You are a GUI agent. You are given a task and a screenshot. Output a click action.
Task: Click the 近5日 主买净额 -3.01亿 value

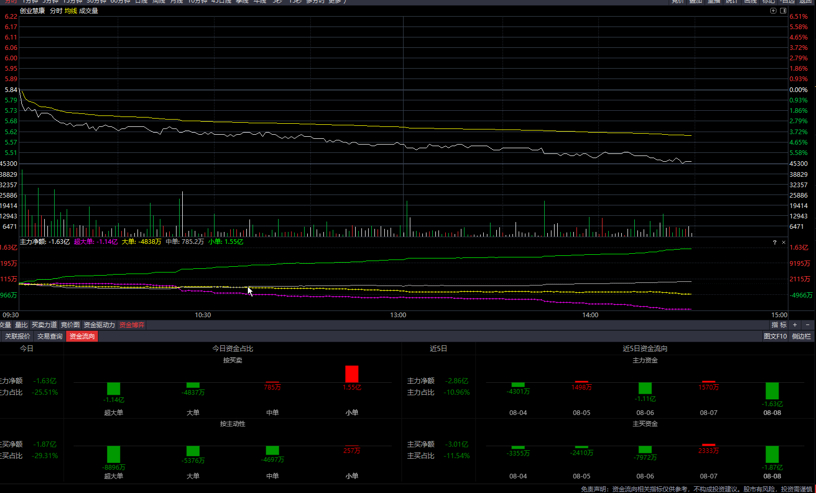(x=456, y=444)
